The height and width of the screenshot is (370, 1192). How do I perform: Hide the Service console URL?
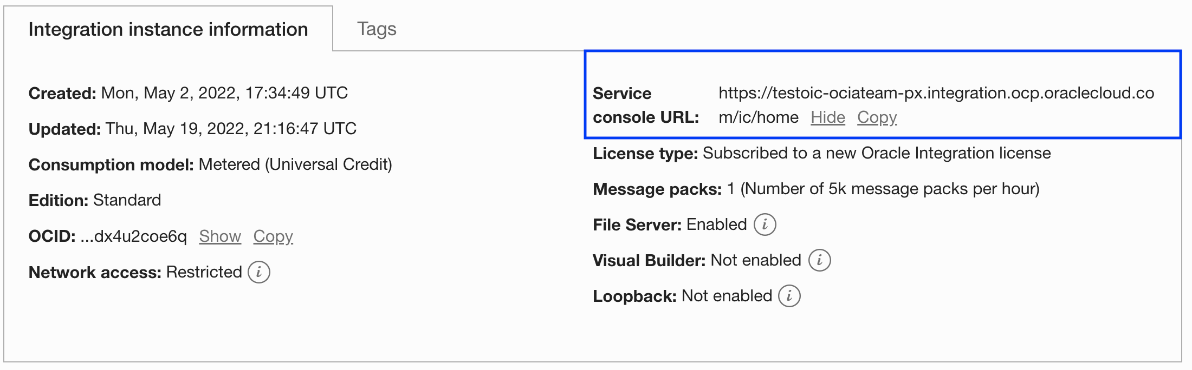click(x=828, y=117)
